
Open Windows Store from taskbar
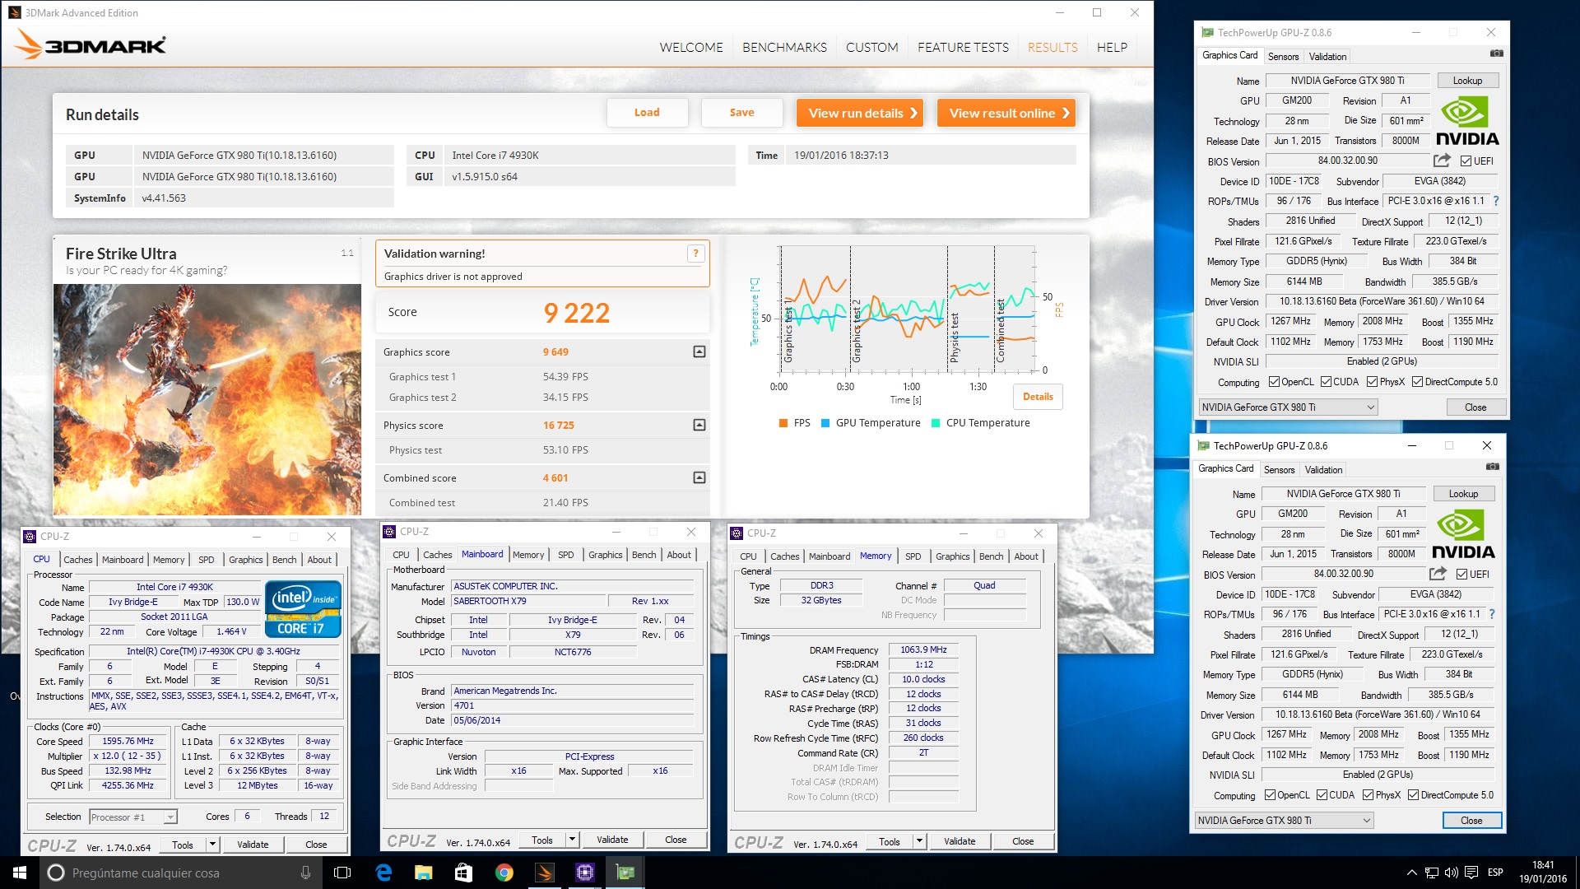click(463, 873)
